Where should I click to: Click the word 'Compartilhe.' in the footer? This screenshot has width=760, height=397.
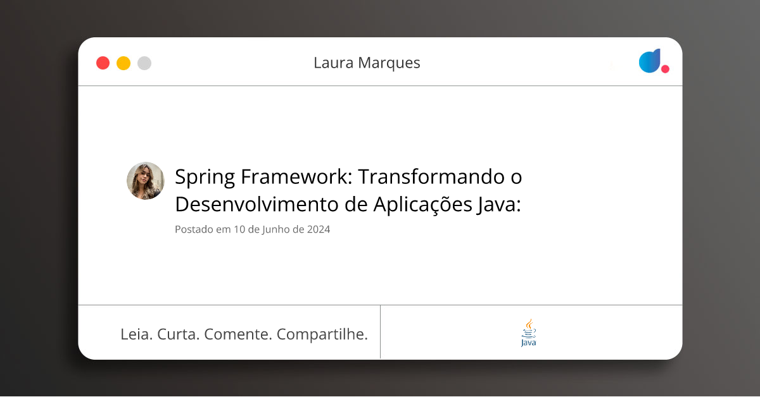point(322,334)
